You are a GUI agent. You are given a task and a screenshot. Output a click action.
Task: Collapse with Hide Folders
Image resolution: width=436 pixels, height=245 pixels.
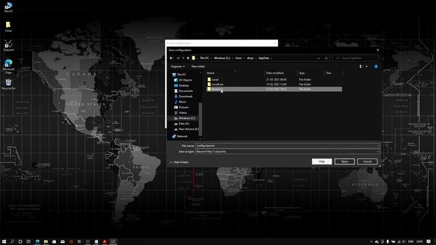tap(179, 162)
